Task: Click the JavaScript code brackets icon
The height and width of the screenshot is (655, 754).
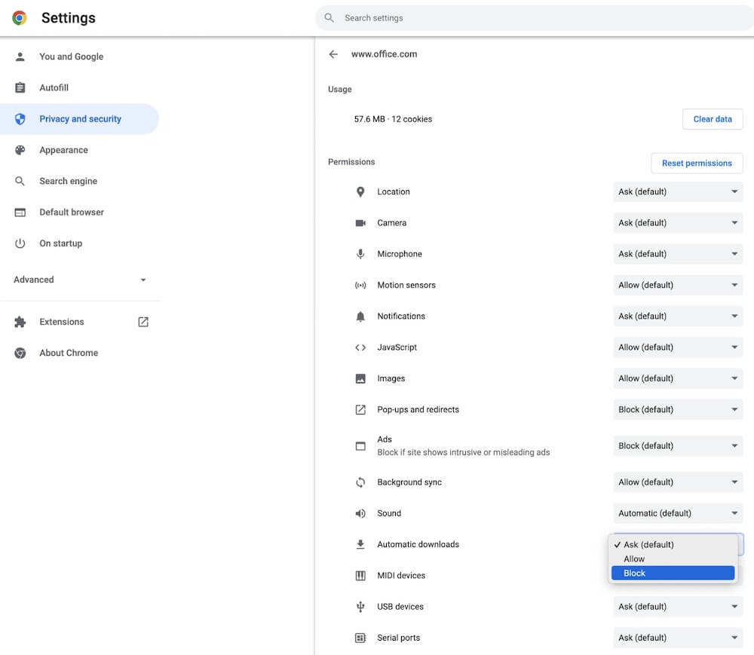Action: pyautogui.click(x=360, y=347)
